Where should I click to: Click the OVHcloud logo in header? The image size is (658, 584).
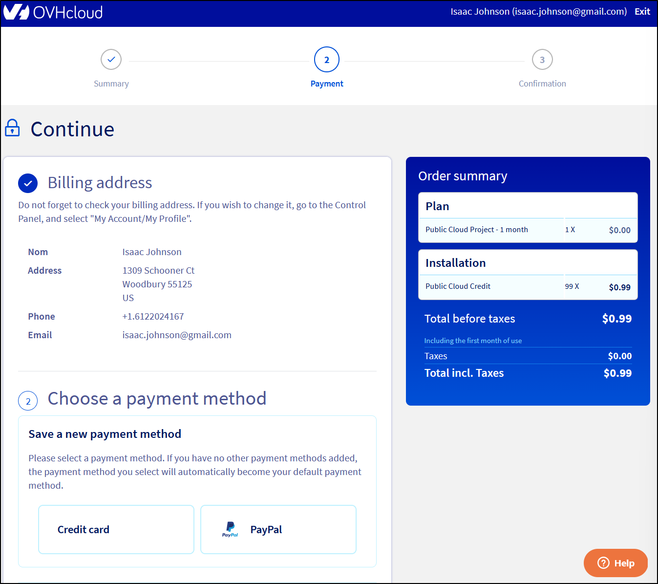[53, 12]
